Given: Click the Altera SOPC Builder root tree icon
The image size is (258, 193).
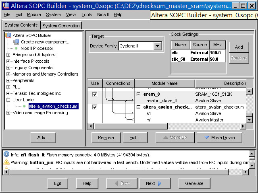Looking at the screenshot, I should pyautogui.click(x=8, y=35).
